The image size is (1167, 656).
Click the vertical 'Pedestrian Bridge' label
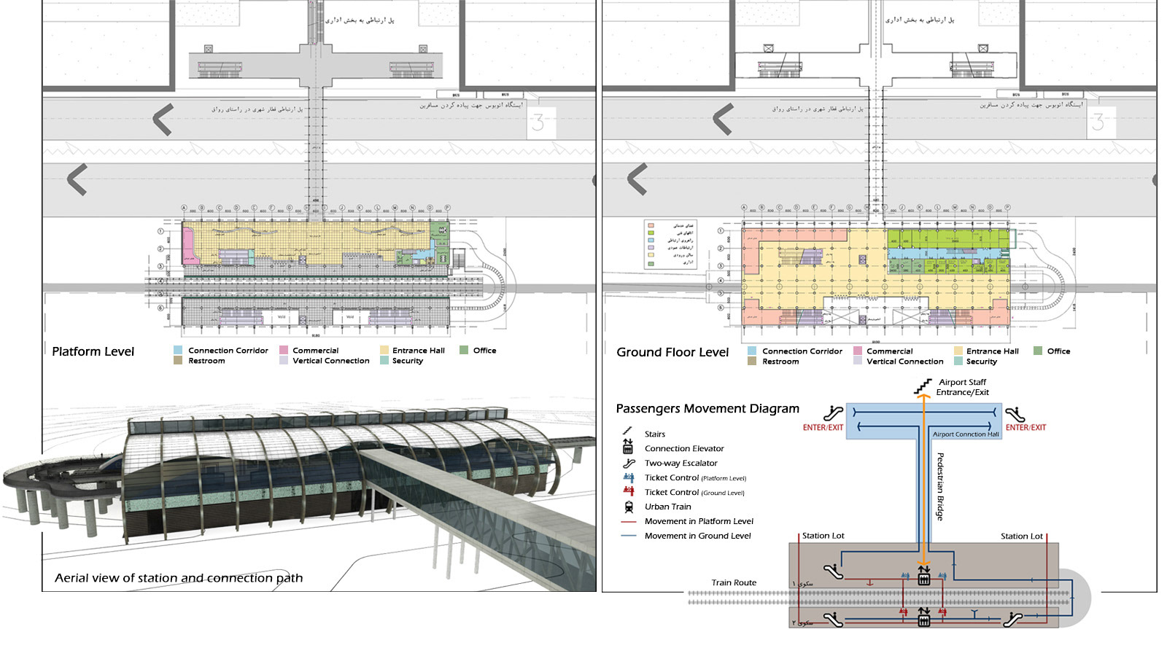point(940,486)
